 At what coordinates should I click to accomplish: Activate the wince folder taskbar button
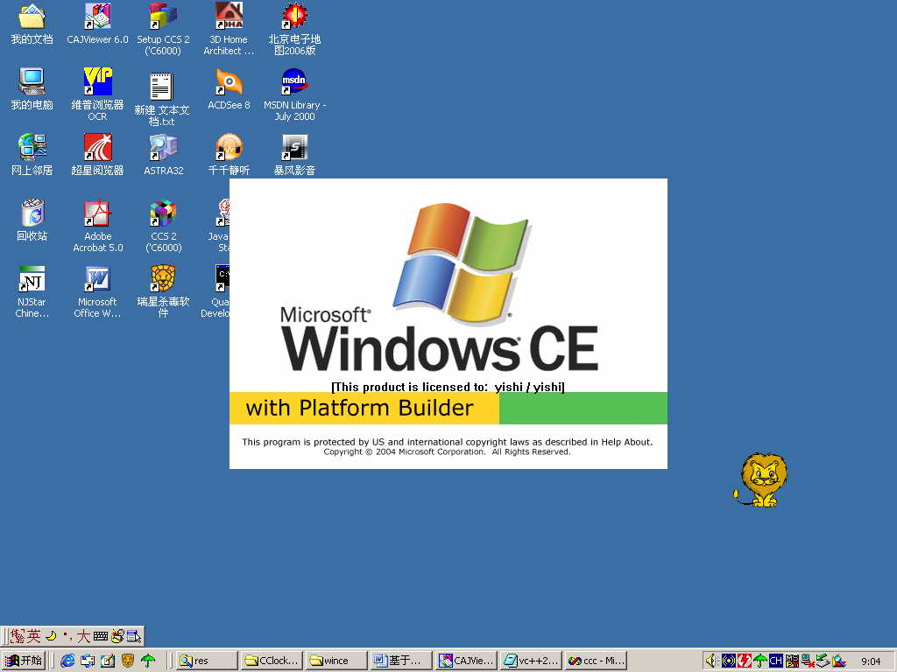[336, 661]
